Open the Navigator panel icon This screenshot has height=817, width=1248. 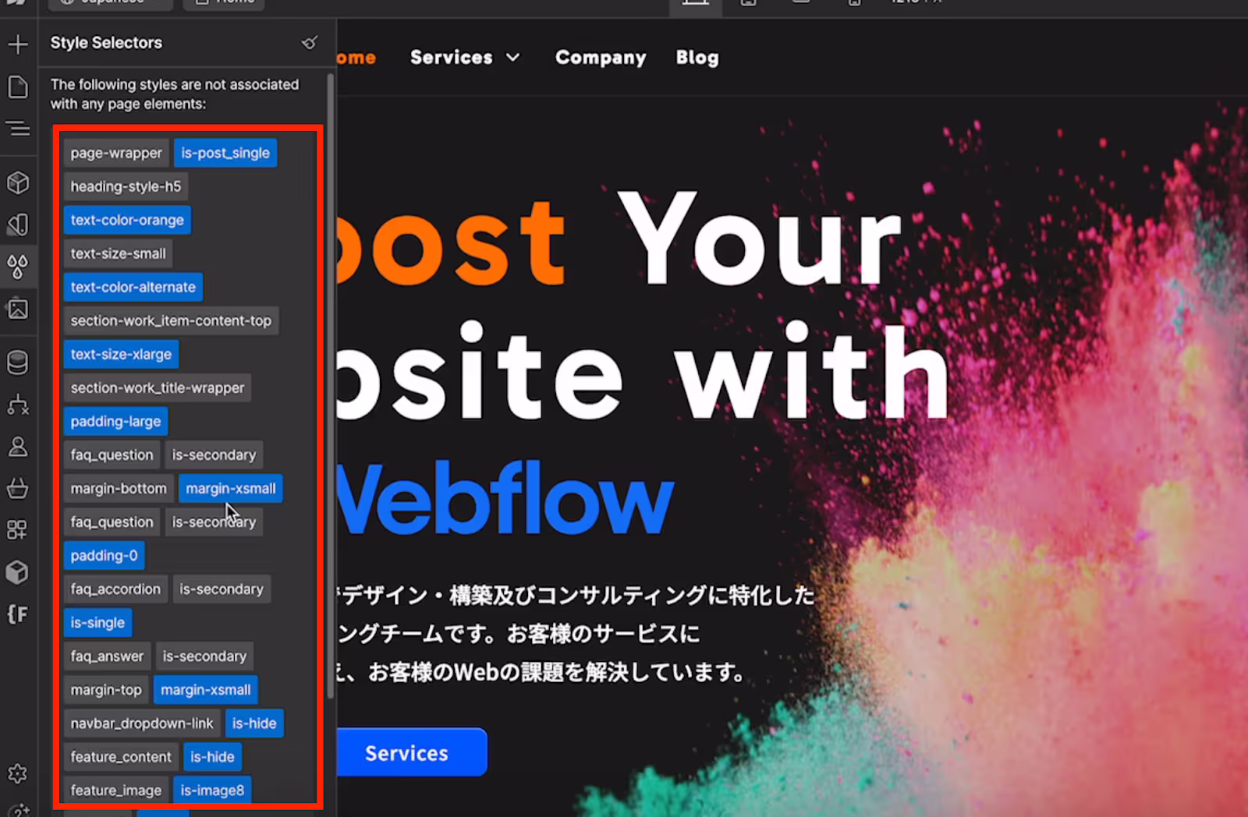coord(18,129)
